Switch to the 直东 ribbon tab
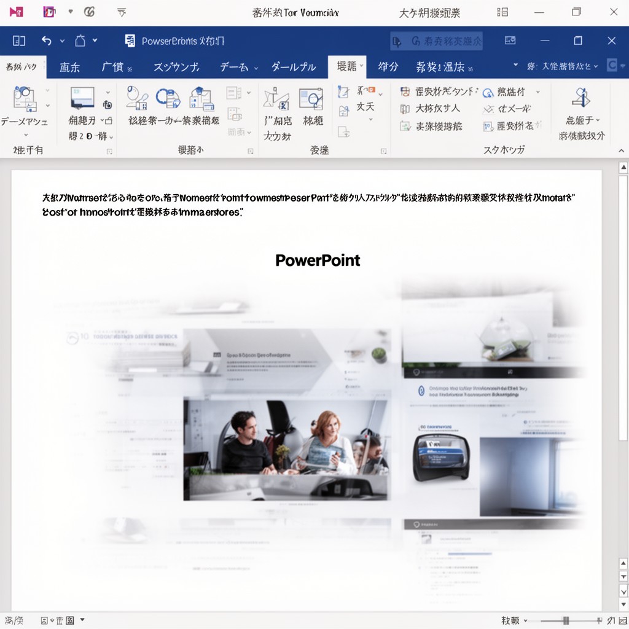 click(70, 67)
